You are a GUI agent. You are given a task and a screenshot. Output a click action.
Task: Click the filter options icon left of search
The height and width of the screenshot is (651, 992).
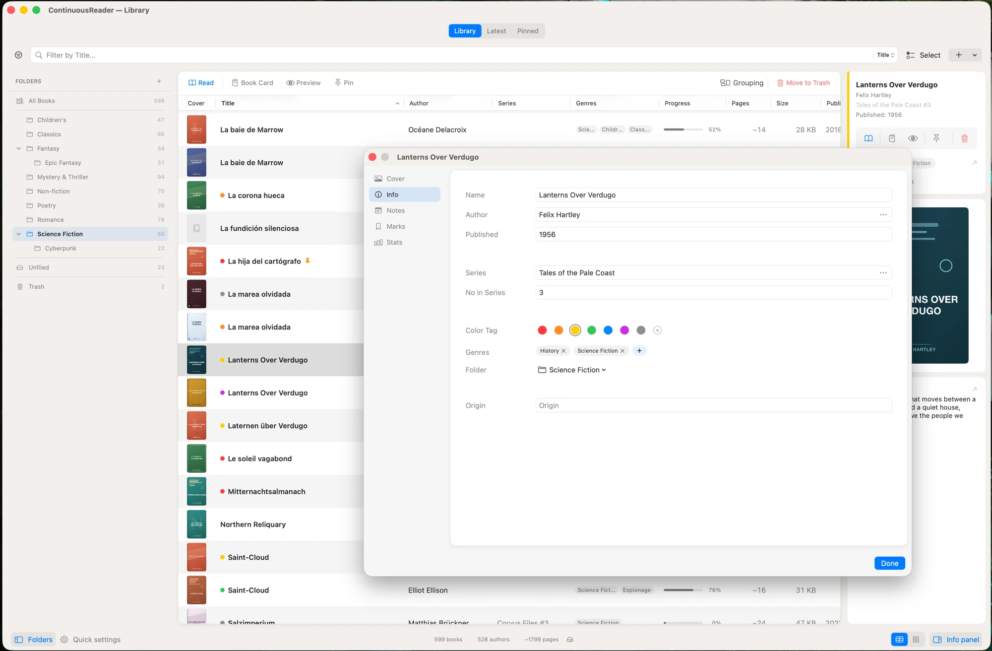click(x=18, y=55)
